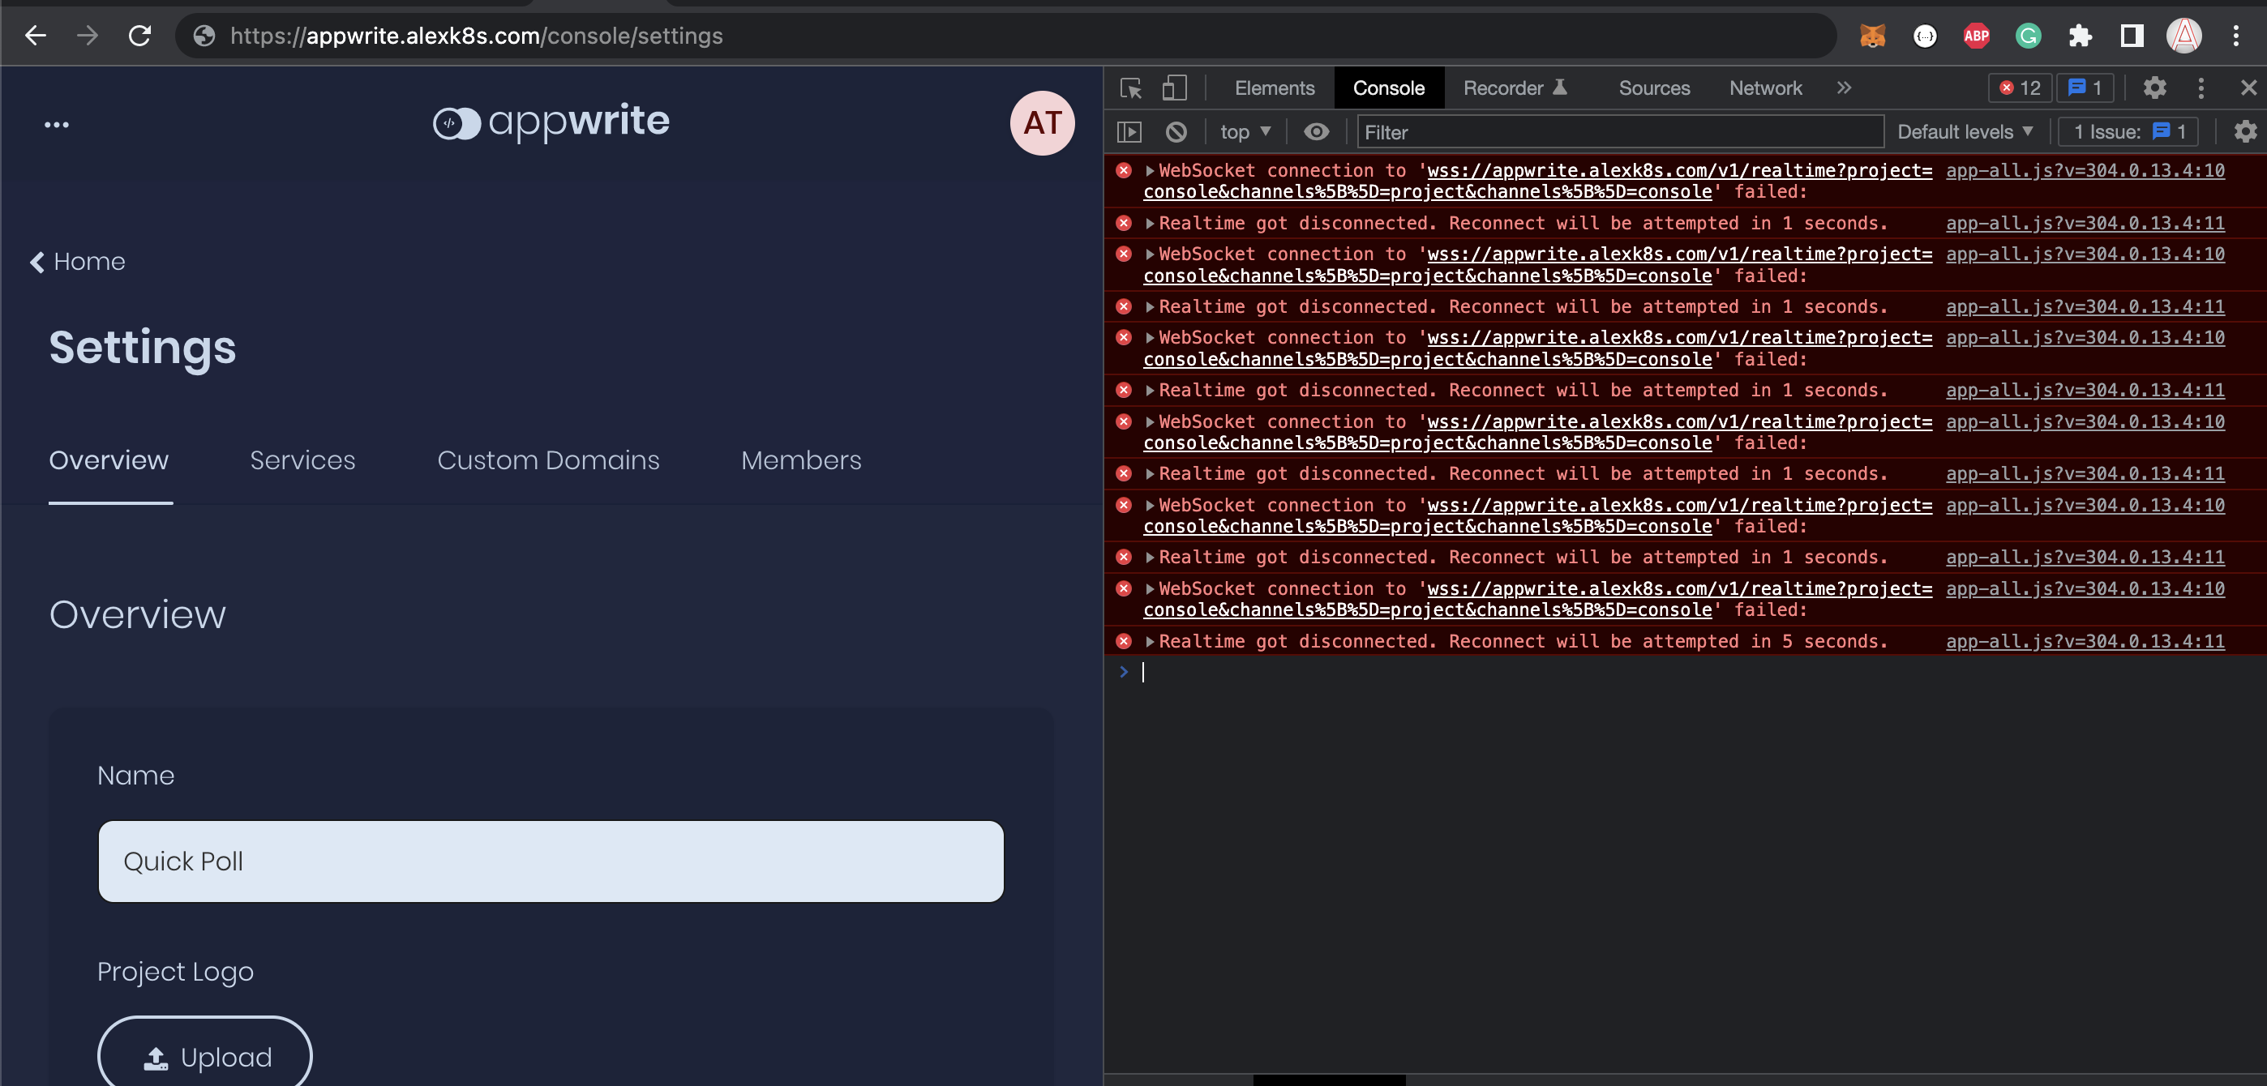Switch to the Network tab in DevTools
Image resolution: width=2267 pixels, height=1086 pixels.
[1764, 88]
